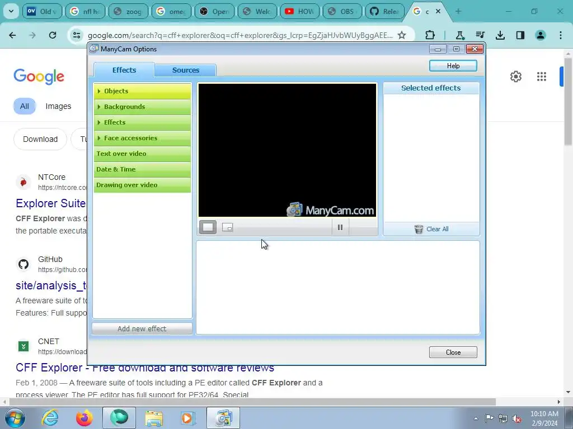Pause the video preview
Image resolution: width=573 pixels, height=429 pixels.
(340, 227)
